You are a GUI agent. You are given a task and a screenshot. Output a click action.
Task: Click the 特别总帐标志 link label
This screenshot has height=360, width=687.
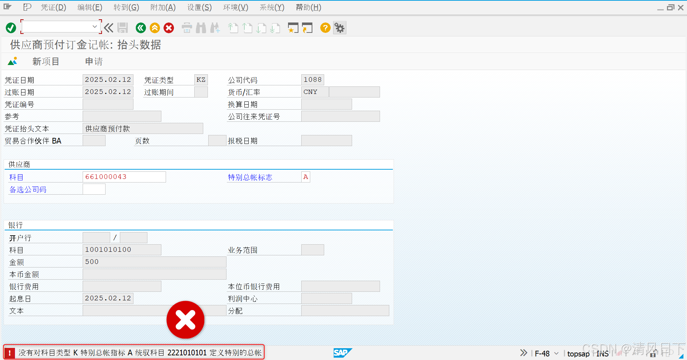[x=250, y=177]
